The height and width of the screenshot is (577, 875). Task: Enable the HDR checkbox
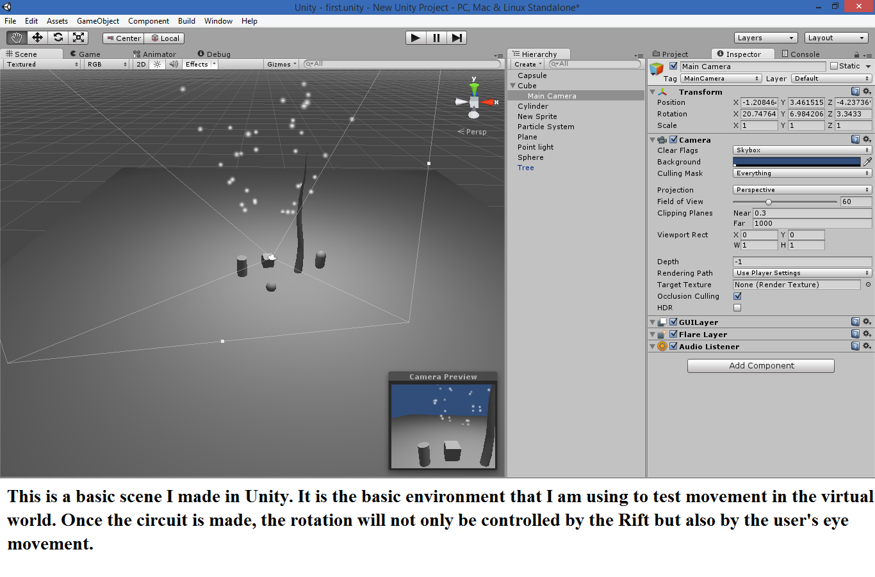737,308
